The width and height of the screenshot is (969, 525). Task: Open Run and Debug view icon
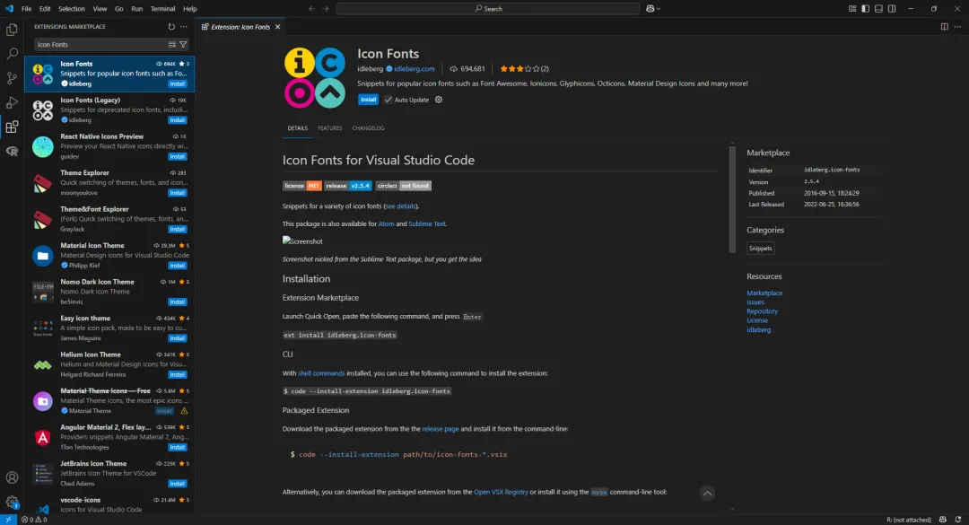[x=12, y=102]
